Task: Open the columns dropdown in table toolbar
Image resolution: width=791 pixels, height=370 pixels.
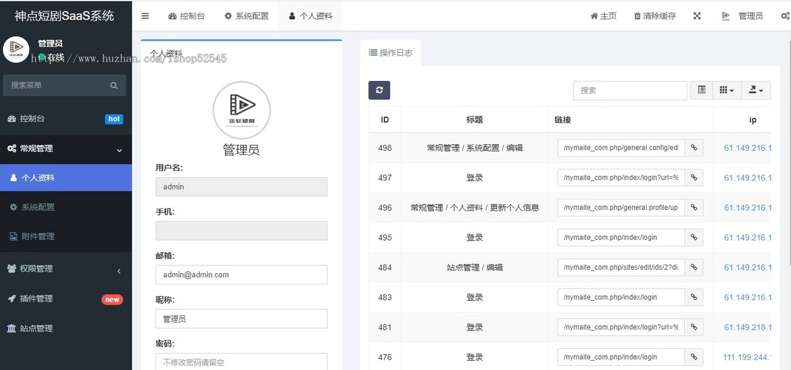Action: pyautogui.click(x=726, y=90)
